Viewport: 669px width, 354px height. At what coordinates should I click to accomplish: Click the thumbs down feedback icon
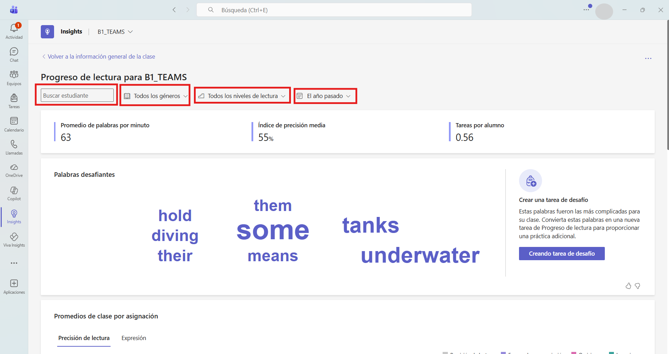coord(638,286)
